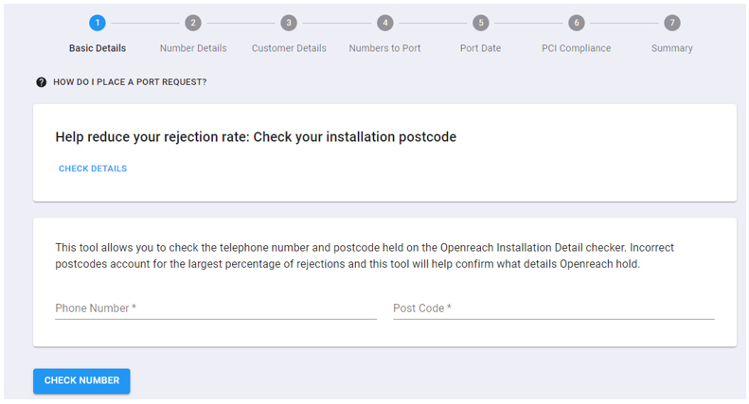This screenshot has width=749, height=404.
Task: Switch to Number Details step label
Action: coord(193,48)
